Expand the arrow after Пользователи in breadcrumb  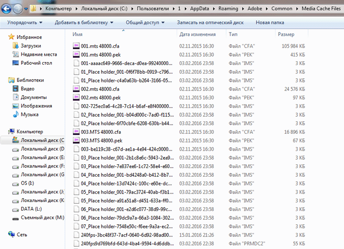[x=173, y=9]
